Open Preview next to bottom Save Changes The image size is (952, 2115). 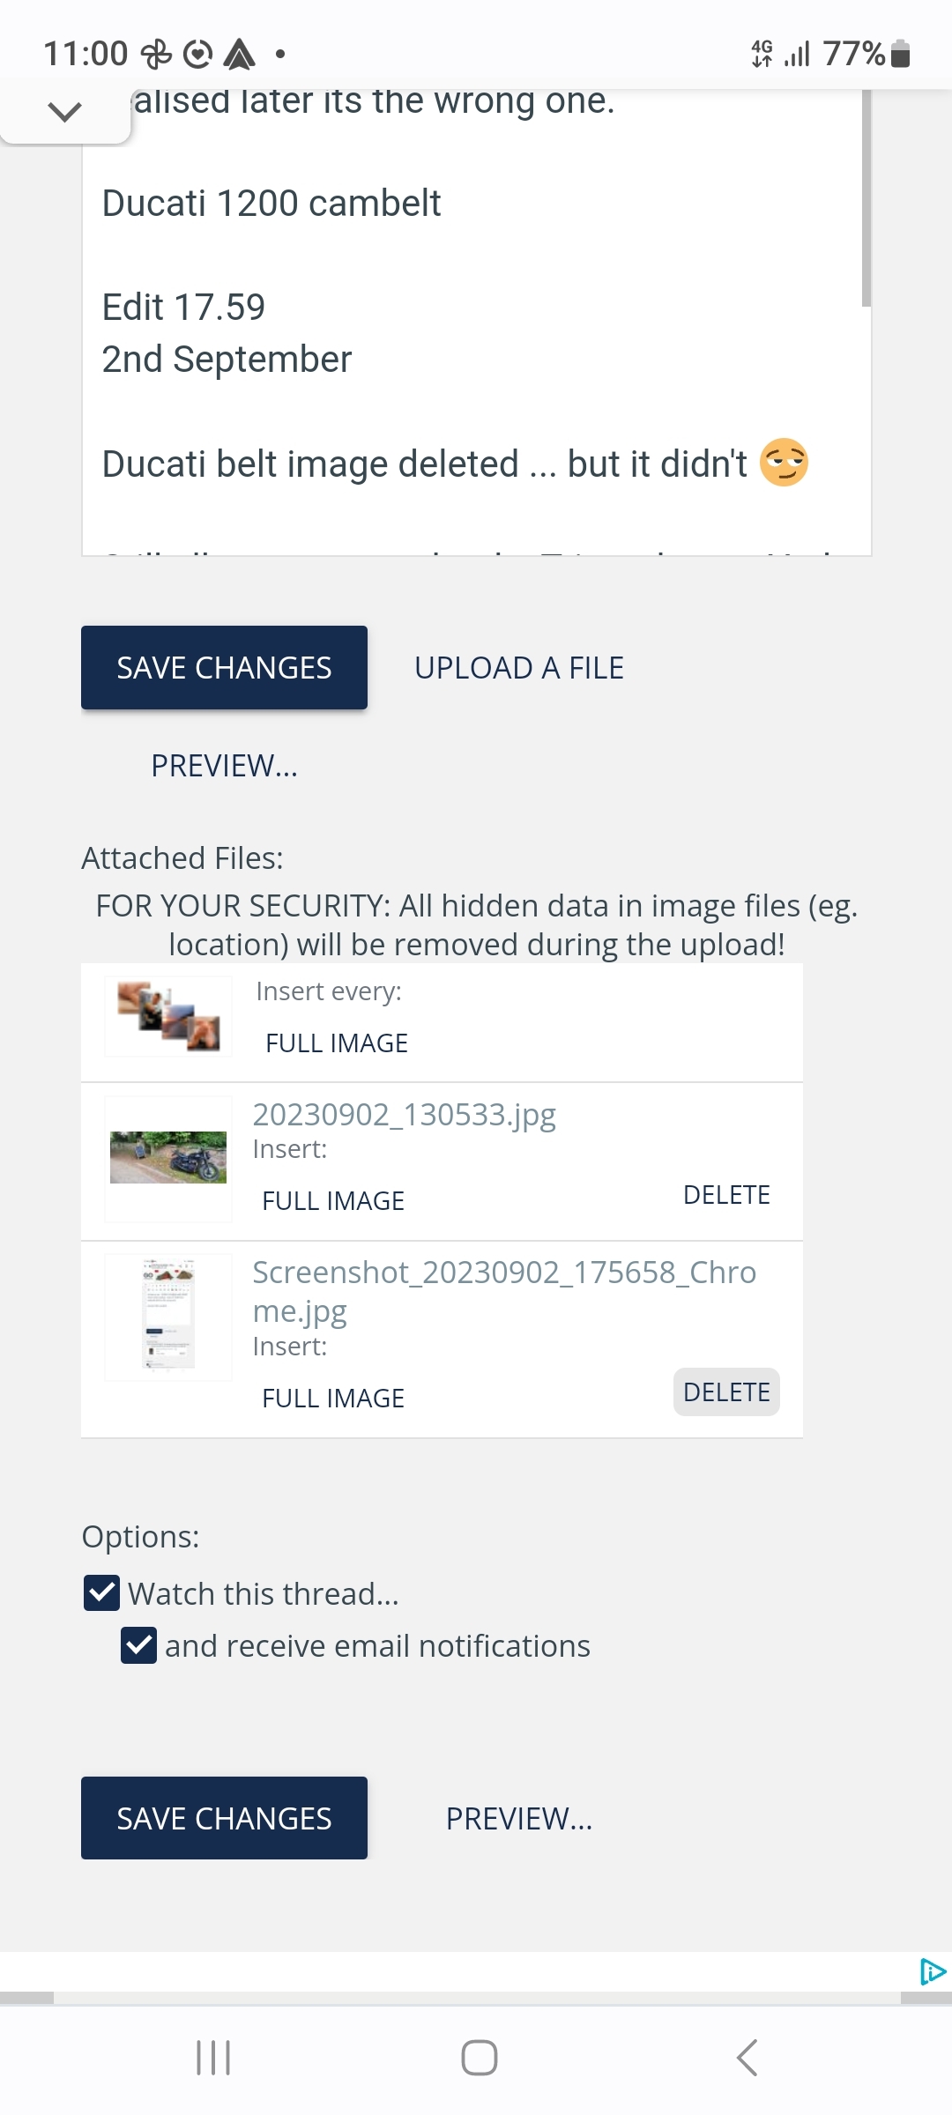tap(519, 1818)
